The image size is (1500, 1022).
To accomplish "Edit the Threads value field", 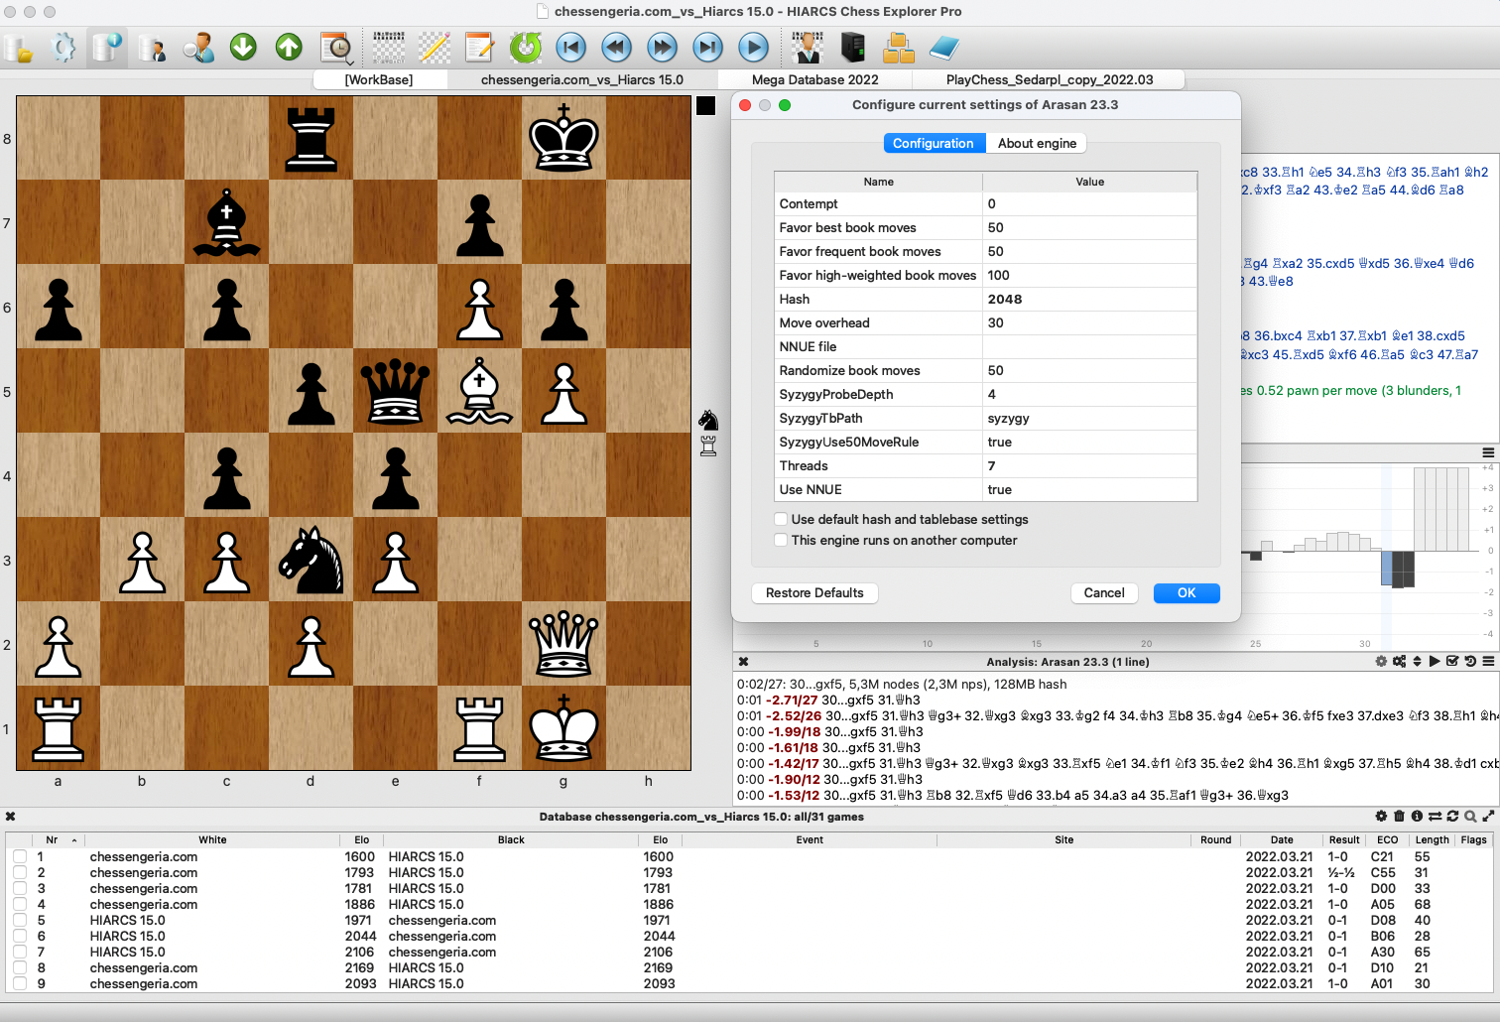I will pyautogui.click(x=1089, y=465).
